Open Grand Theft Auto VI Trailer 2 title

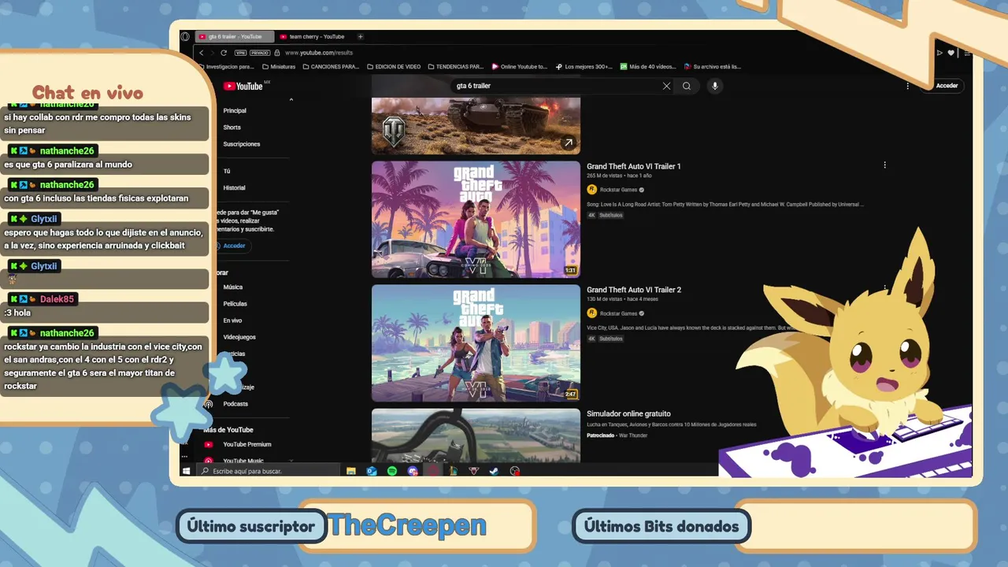point(634,290)
